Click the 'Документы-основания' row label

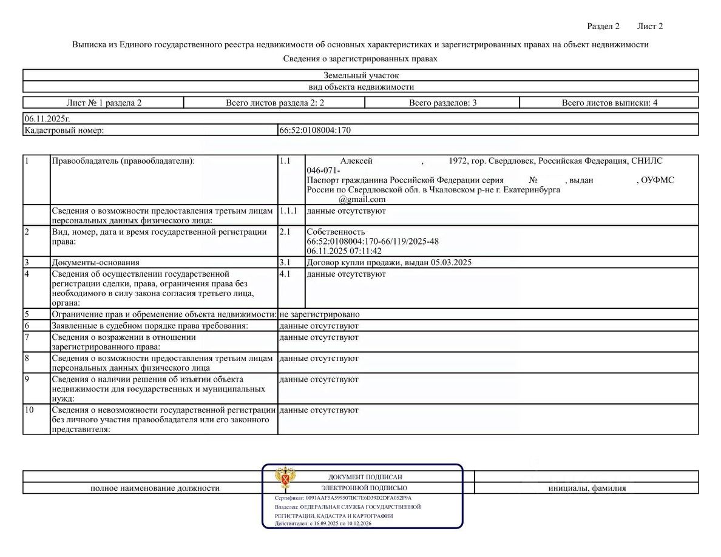tap(95, 262)
